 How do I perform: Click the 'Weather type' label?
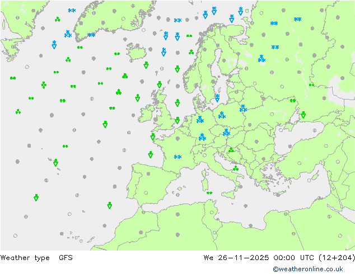(25, 257)
